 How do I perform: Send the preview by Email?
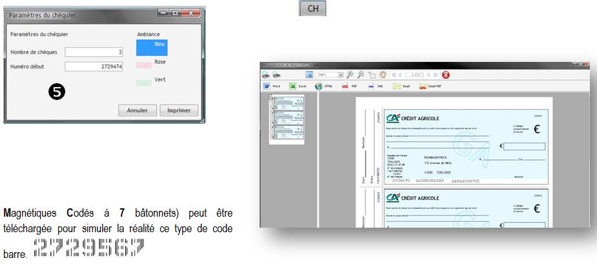click(x=402, y=86)
